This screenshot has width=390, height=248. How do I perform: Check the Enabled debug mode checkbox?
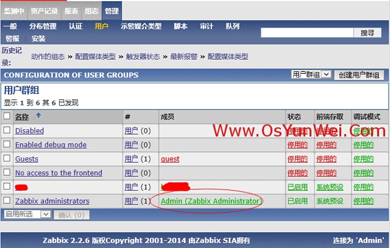coord(7,144)
